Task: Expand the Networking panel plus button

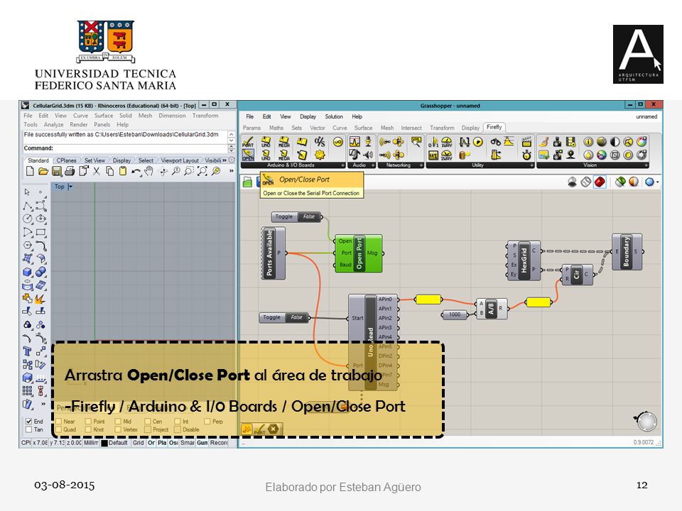Action: (421, 165)
